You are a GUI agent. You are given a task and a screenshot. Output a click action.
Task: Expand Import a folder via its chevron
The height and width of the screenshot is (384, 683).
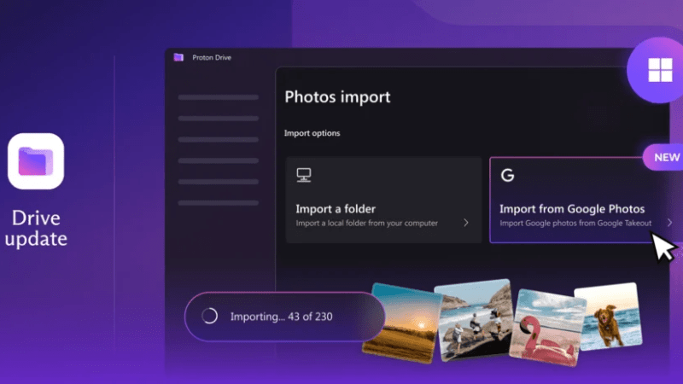coord(465,223)
